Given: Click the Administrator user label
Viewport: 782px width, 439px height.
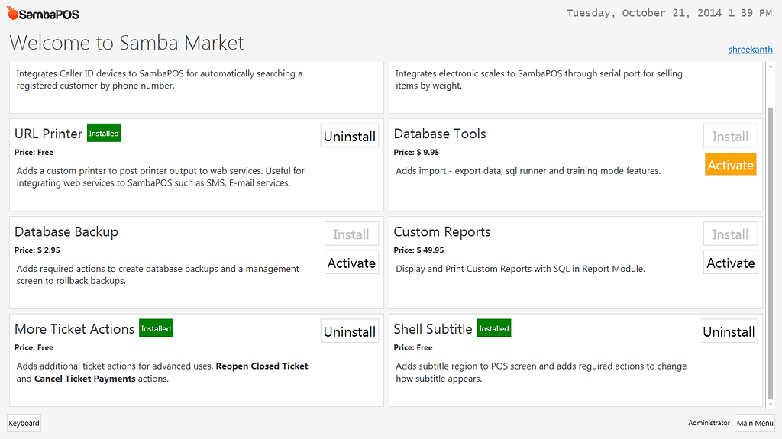Looking at the screenshot, I should tap(709, 423).
